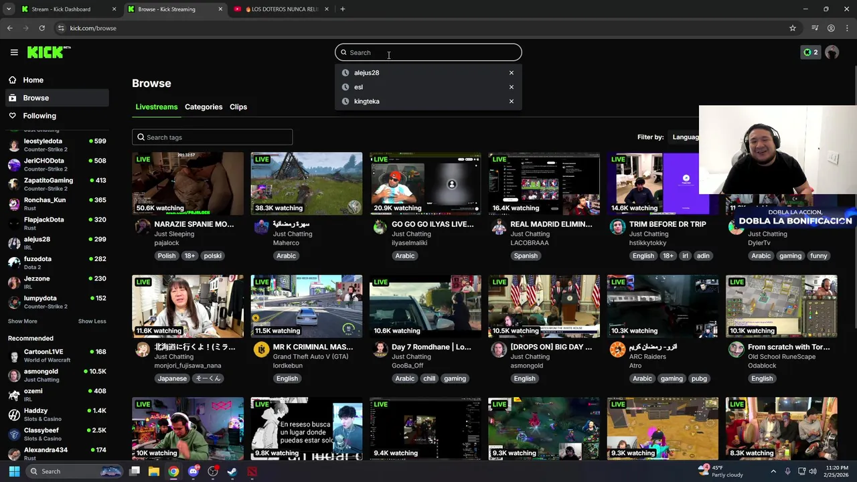
Task: Open JeriCHODota channel in sidebar
Action: [x=56, y=165]
